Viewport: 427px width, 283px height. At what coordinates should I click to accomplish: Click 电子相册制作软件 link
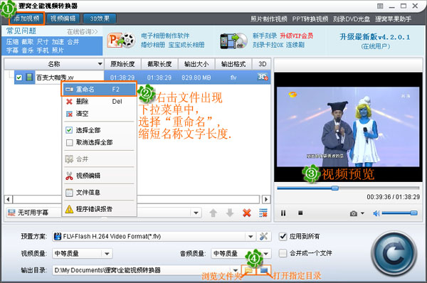coord(165,36)
